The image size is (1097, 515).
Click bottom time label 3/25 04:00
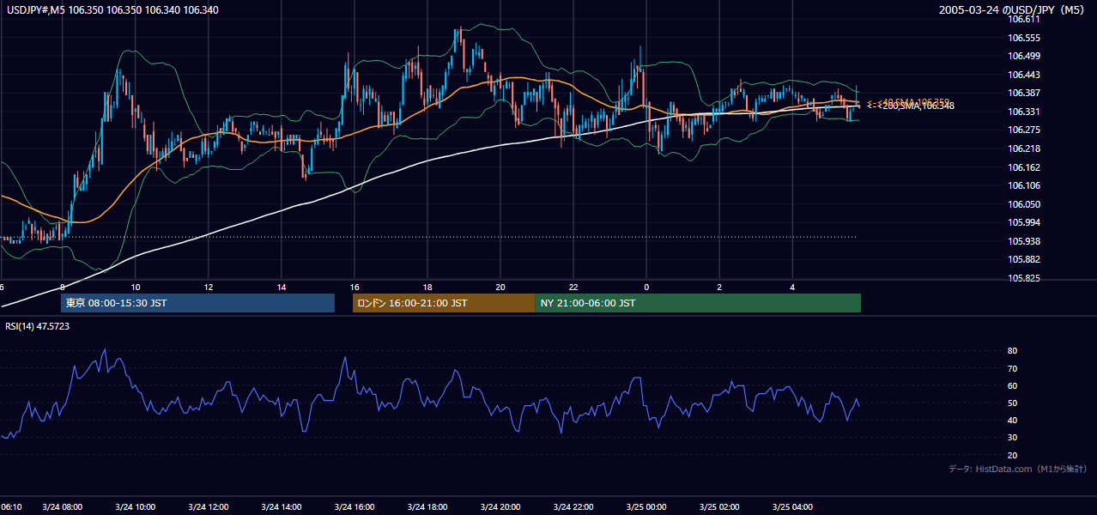(792, 507)
